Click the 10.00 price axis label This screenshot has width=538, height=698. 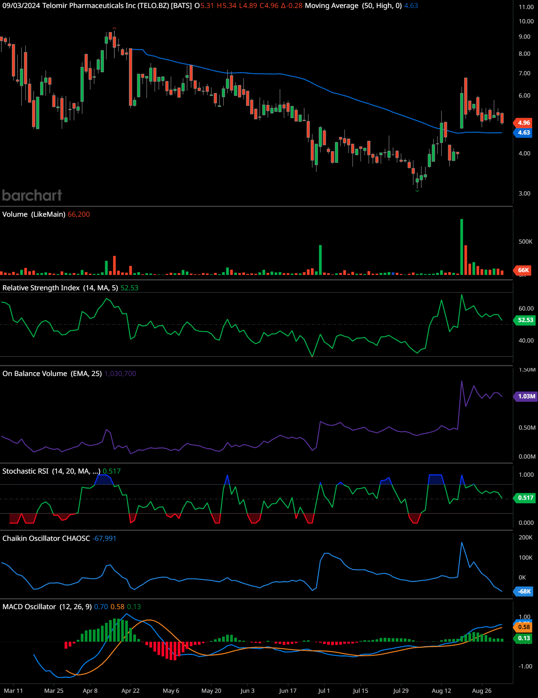pyautogui.click(x=526, y=21)
